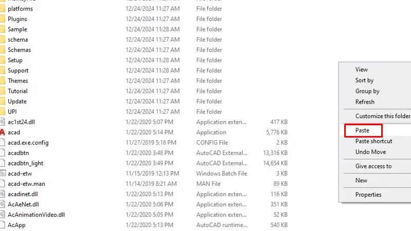Click Undo Move menu entry

[x=370, y=152]
